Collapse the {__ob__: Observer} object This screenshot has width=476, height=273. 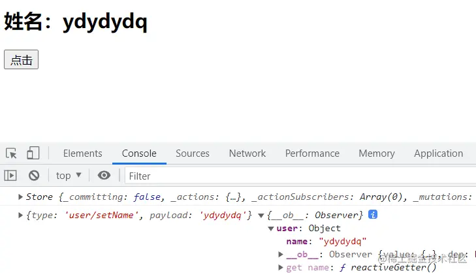click(261, 215)
